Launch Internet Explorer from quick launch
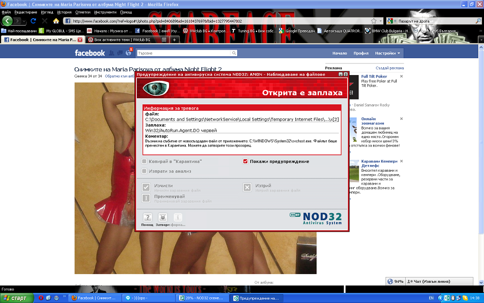 [48, 298]
